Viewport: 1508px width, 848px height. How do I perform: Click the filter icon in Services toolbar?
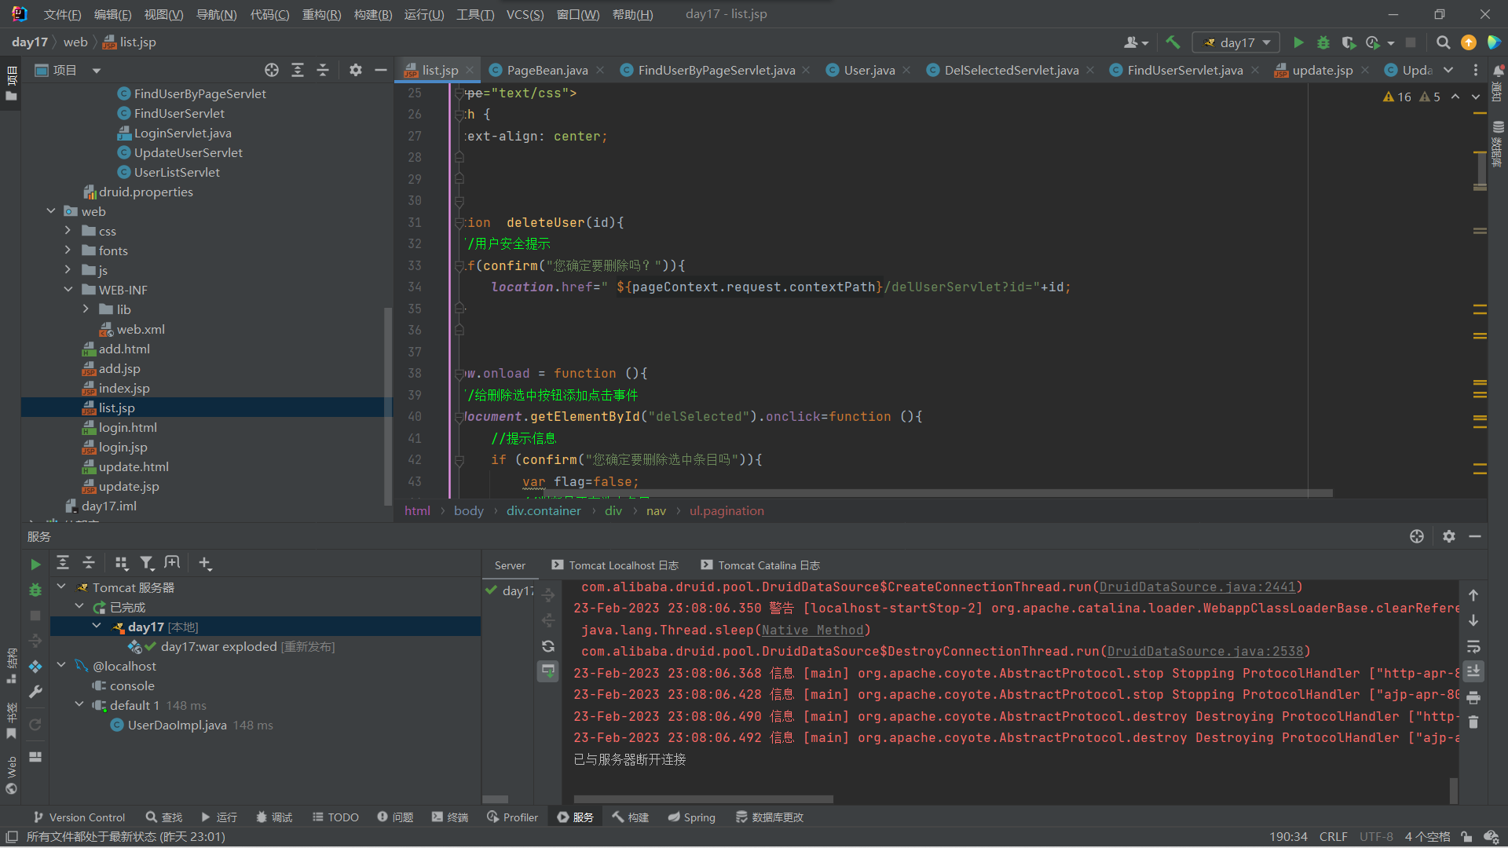146,563
